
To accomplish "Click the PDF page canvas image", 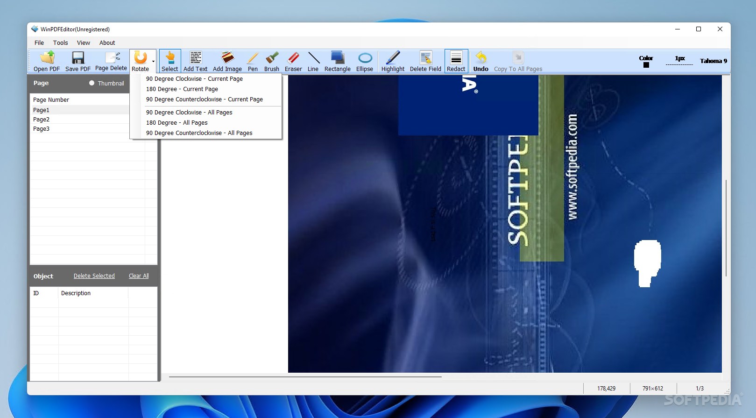I will coord(505,224).
